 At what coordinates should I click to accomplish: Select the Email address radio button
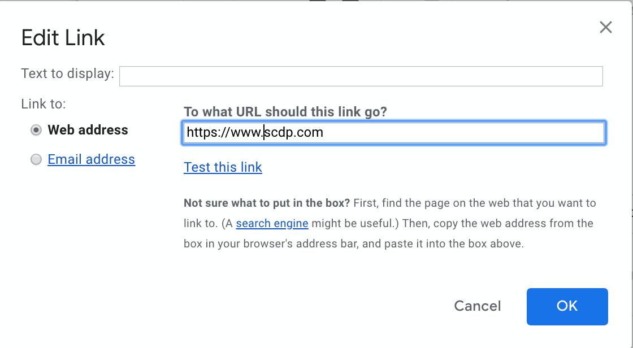click(x=36, y=160)
